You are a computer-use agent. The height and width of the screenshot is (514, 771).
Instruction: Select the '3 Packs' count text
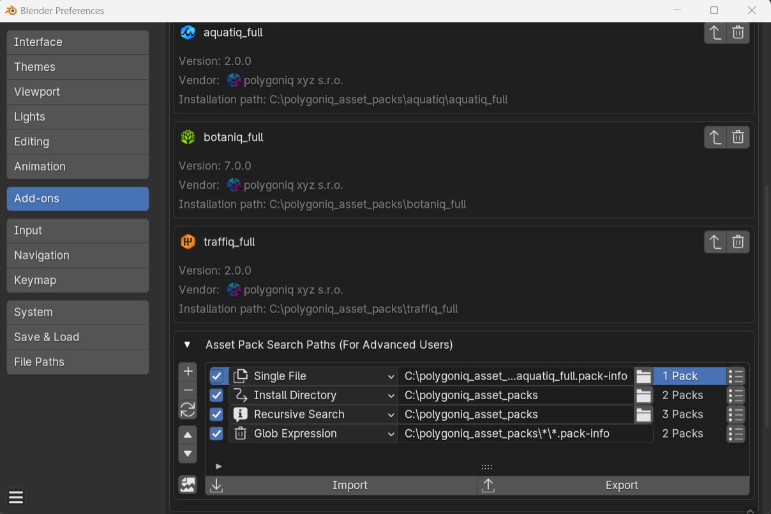pyautogui.click(x=682, y=415)
